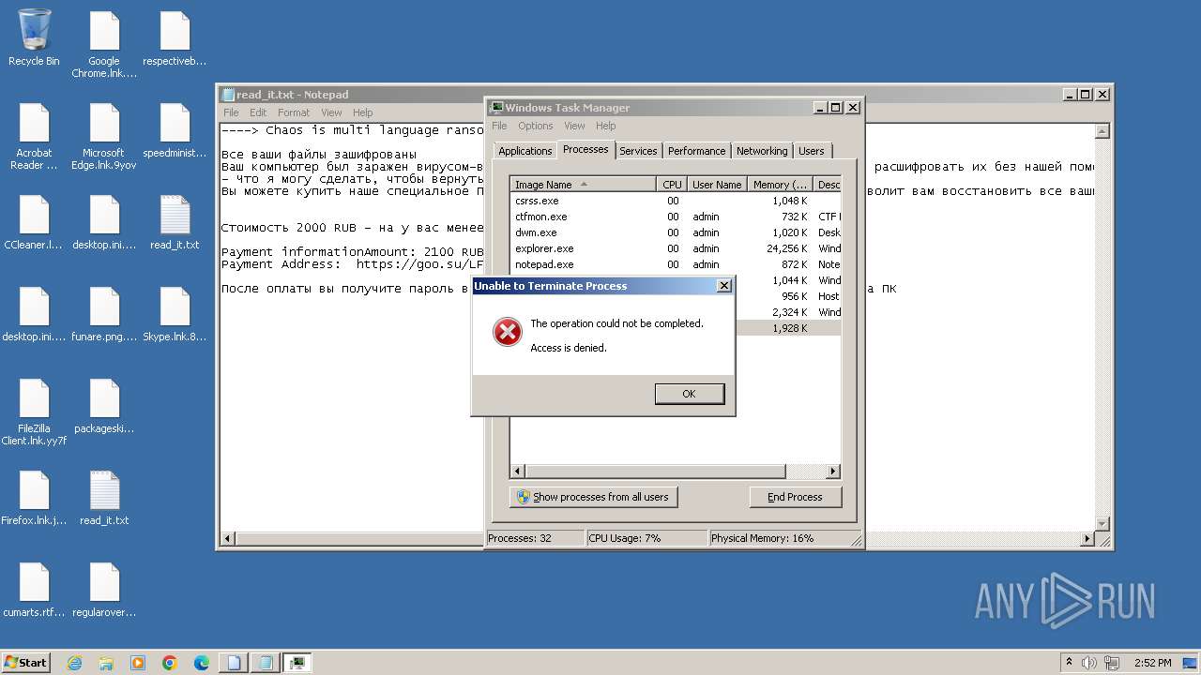Image resolution: width=1201 pixels, height=675 pixels.
Task: Open Task Manager File menu
Action: pyautogui.click(x=499, y=126)
